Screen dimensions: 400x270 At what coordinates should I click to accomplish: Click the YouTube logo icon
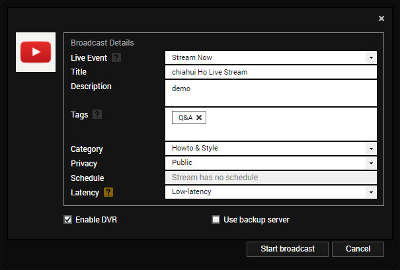tap(36, 51)
